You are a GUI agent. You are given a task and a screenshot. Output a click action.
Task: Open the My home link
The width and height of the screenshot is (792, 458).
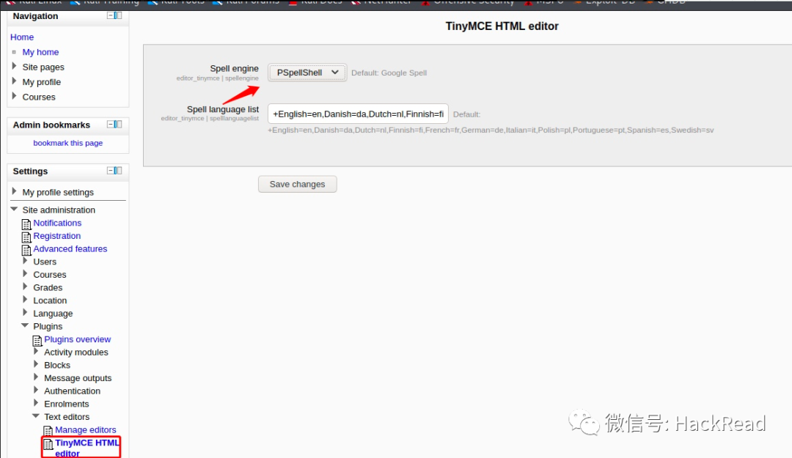click(40, 52)
